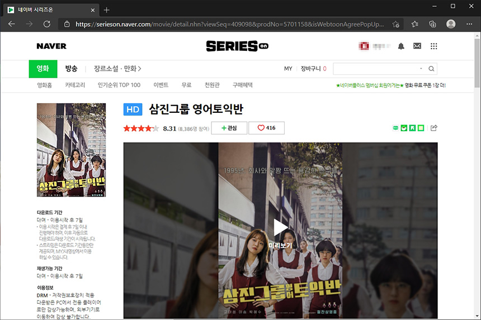Image resolution: width=481 pixels, height=320 pixels.
Task: Open the browser collections icon
Action: point(432,24)
